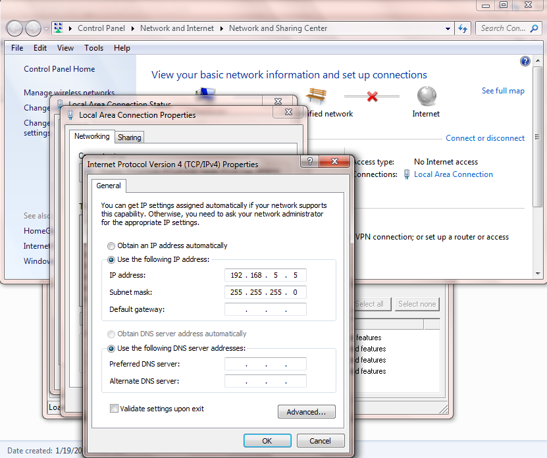Click the computer icon in the network map

205,92
